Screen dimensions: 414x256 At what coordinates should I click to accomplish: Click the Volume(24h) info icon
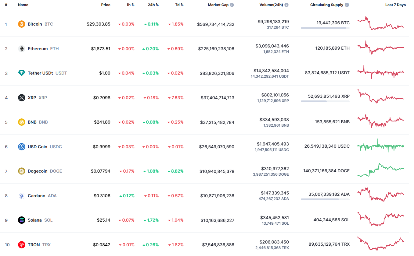[286, 5]
